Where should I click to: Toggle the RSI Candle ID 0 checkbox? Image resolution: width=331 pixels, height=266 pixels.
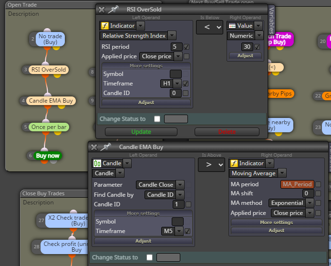click(x=186, y=93)
